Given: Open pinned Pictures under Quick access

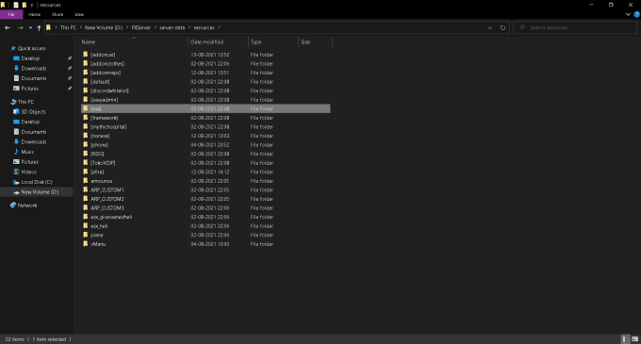Looking at the screenshot, I should [29, 89].
